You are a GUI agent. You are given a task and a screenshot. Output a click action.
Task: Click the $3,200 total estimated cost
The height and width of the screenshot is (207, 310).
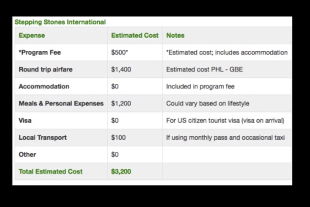click(x=121, y=172)
